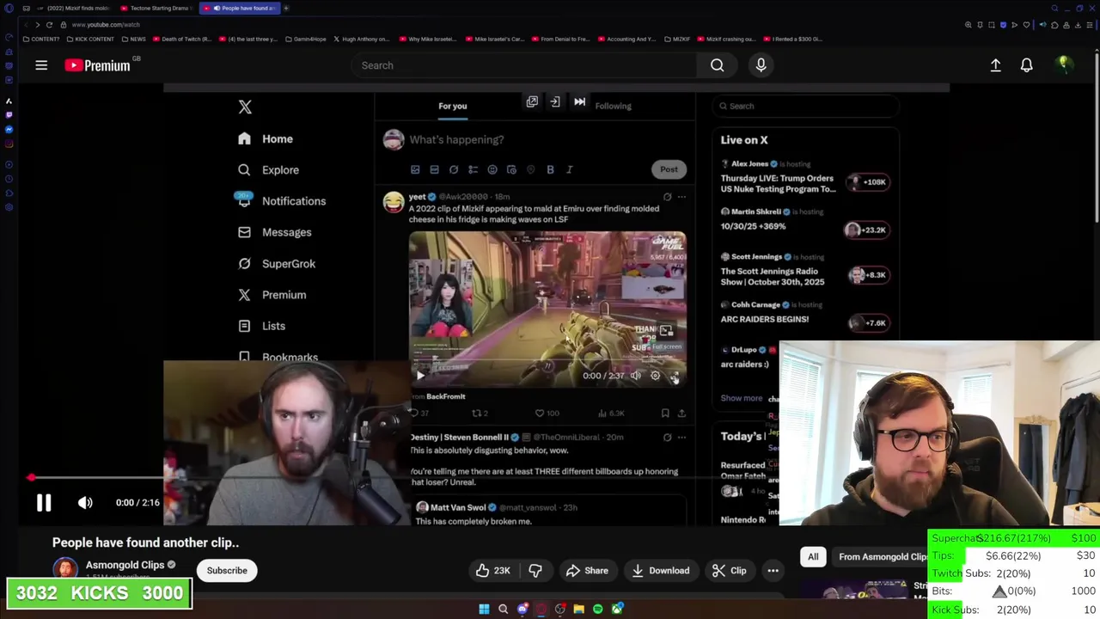Click the X logo in embedded video
1100x619 pixels.
(x=245, y=107)
